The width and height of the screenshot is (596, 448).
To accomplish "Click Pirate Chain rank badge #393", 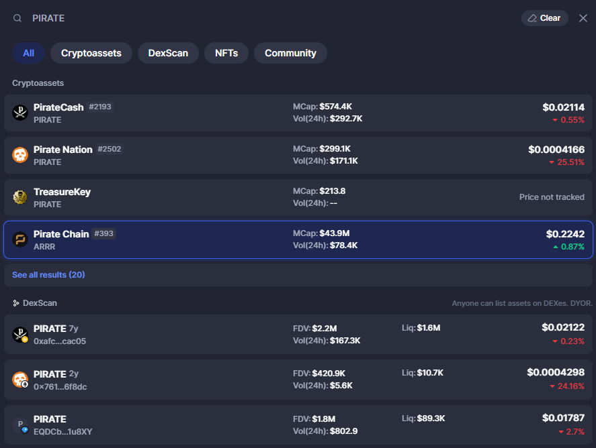I will pos(103,233).
